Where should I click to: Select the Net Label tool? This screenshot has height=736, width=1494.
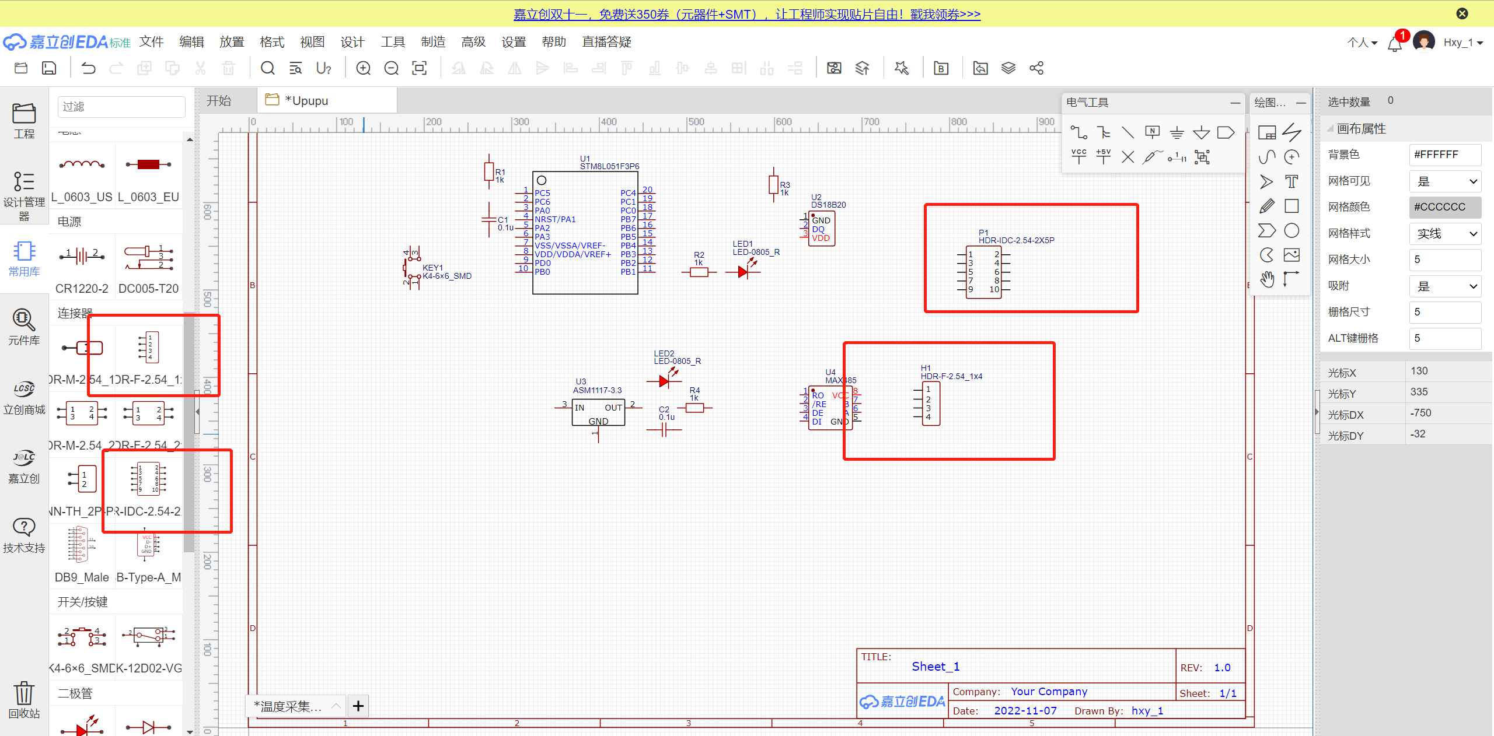click(1152, 132)
